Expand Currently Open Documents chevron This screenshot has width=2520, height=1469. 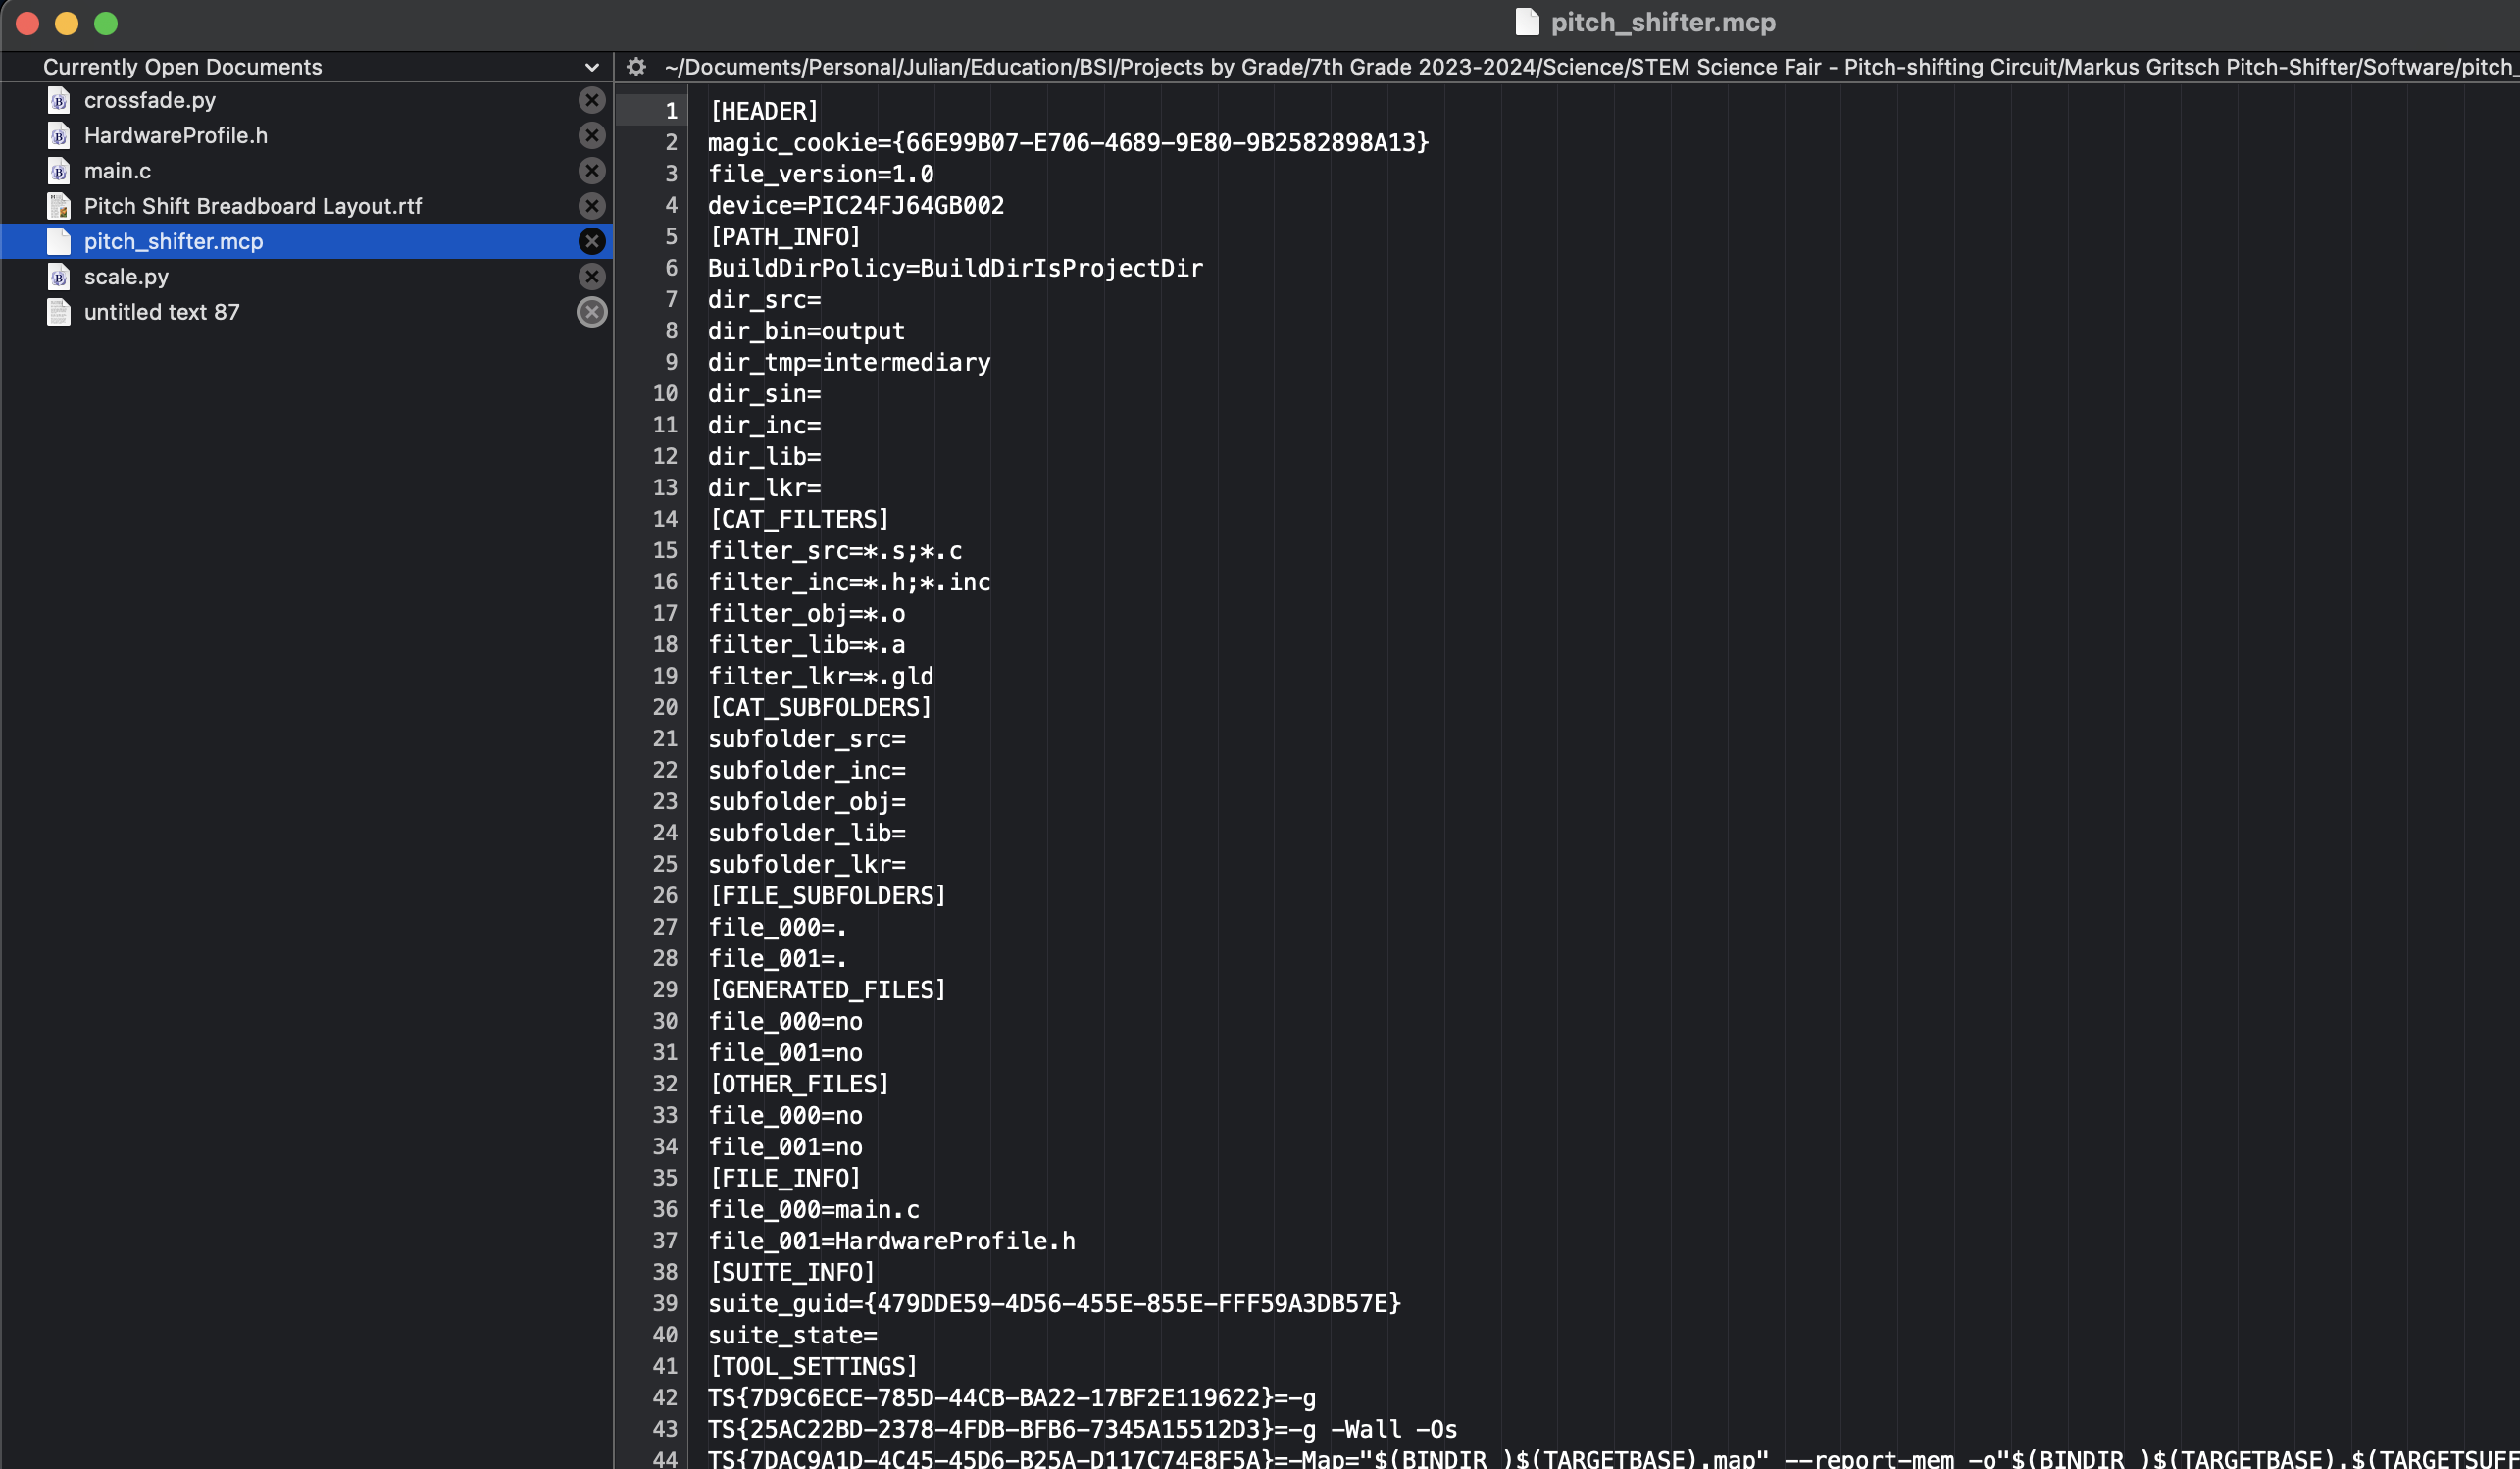click(591, 67)
